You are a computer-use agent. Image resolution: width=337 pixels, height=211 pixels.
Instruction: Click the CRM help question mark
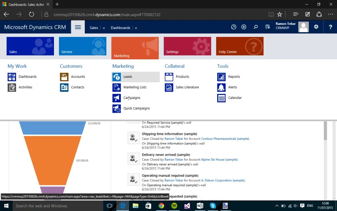(x=330, y=27)
